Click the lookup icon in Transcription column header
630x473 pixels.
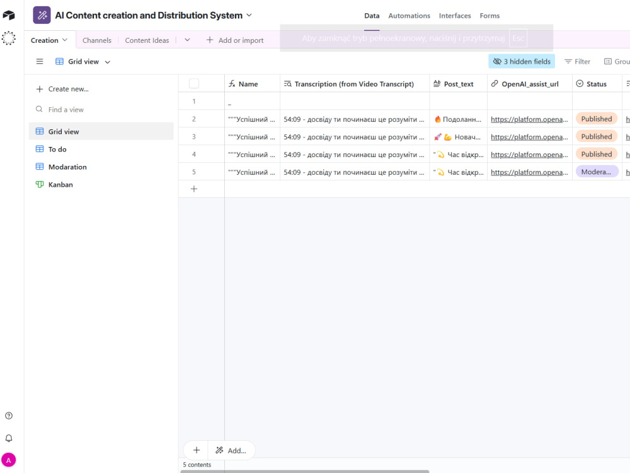click(288, 84)
